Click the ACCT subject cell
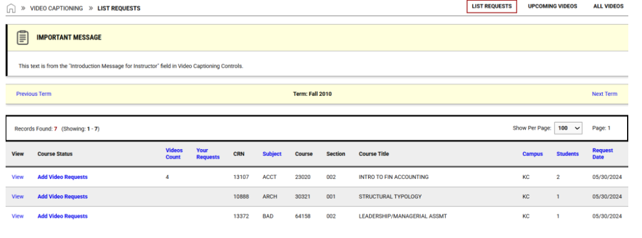The image size is (642, 238). pos(270,177)
